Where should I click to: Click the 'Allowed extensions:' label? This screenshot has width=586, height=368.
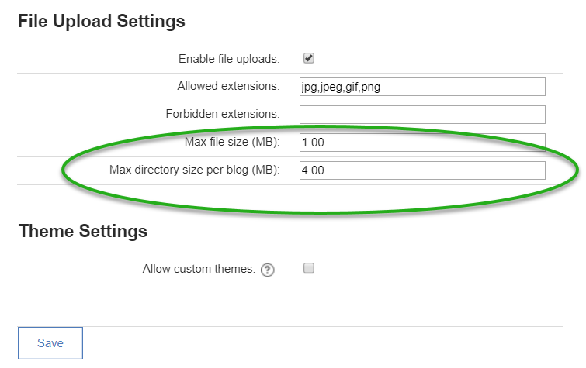pyautogui.click(x=228, y=86)
